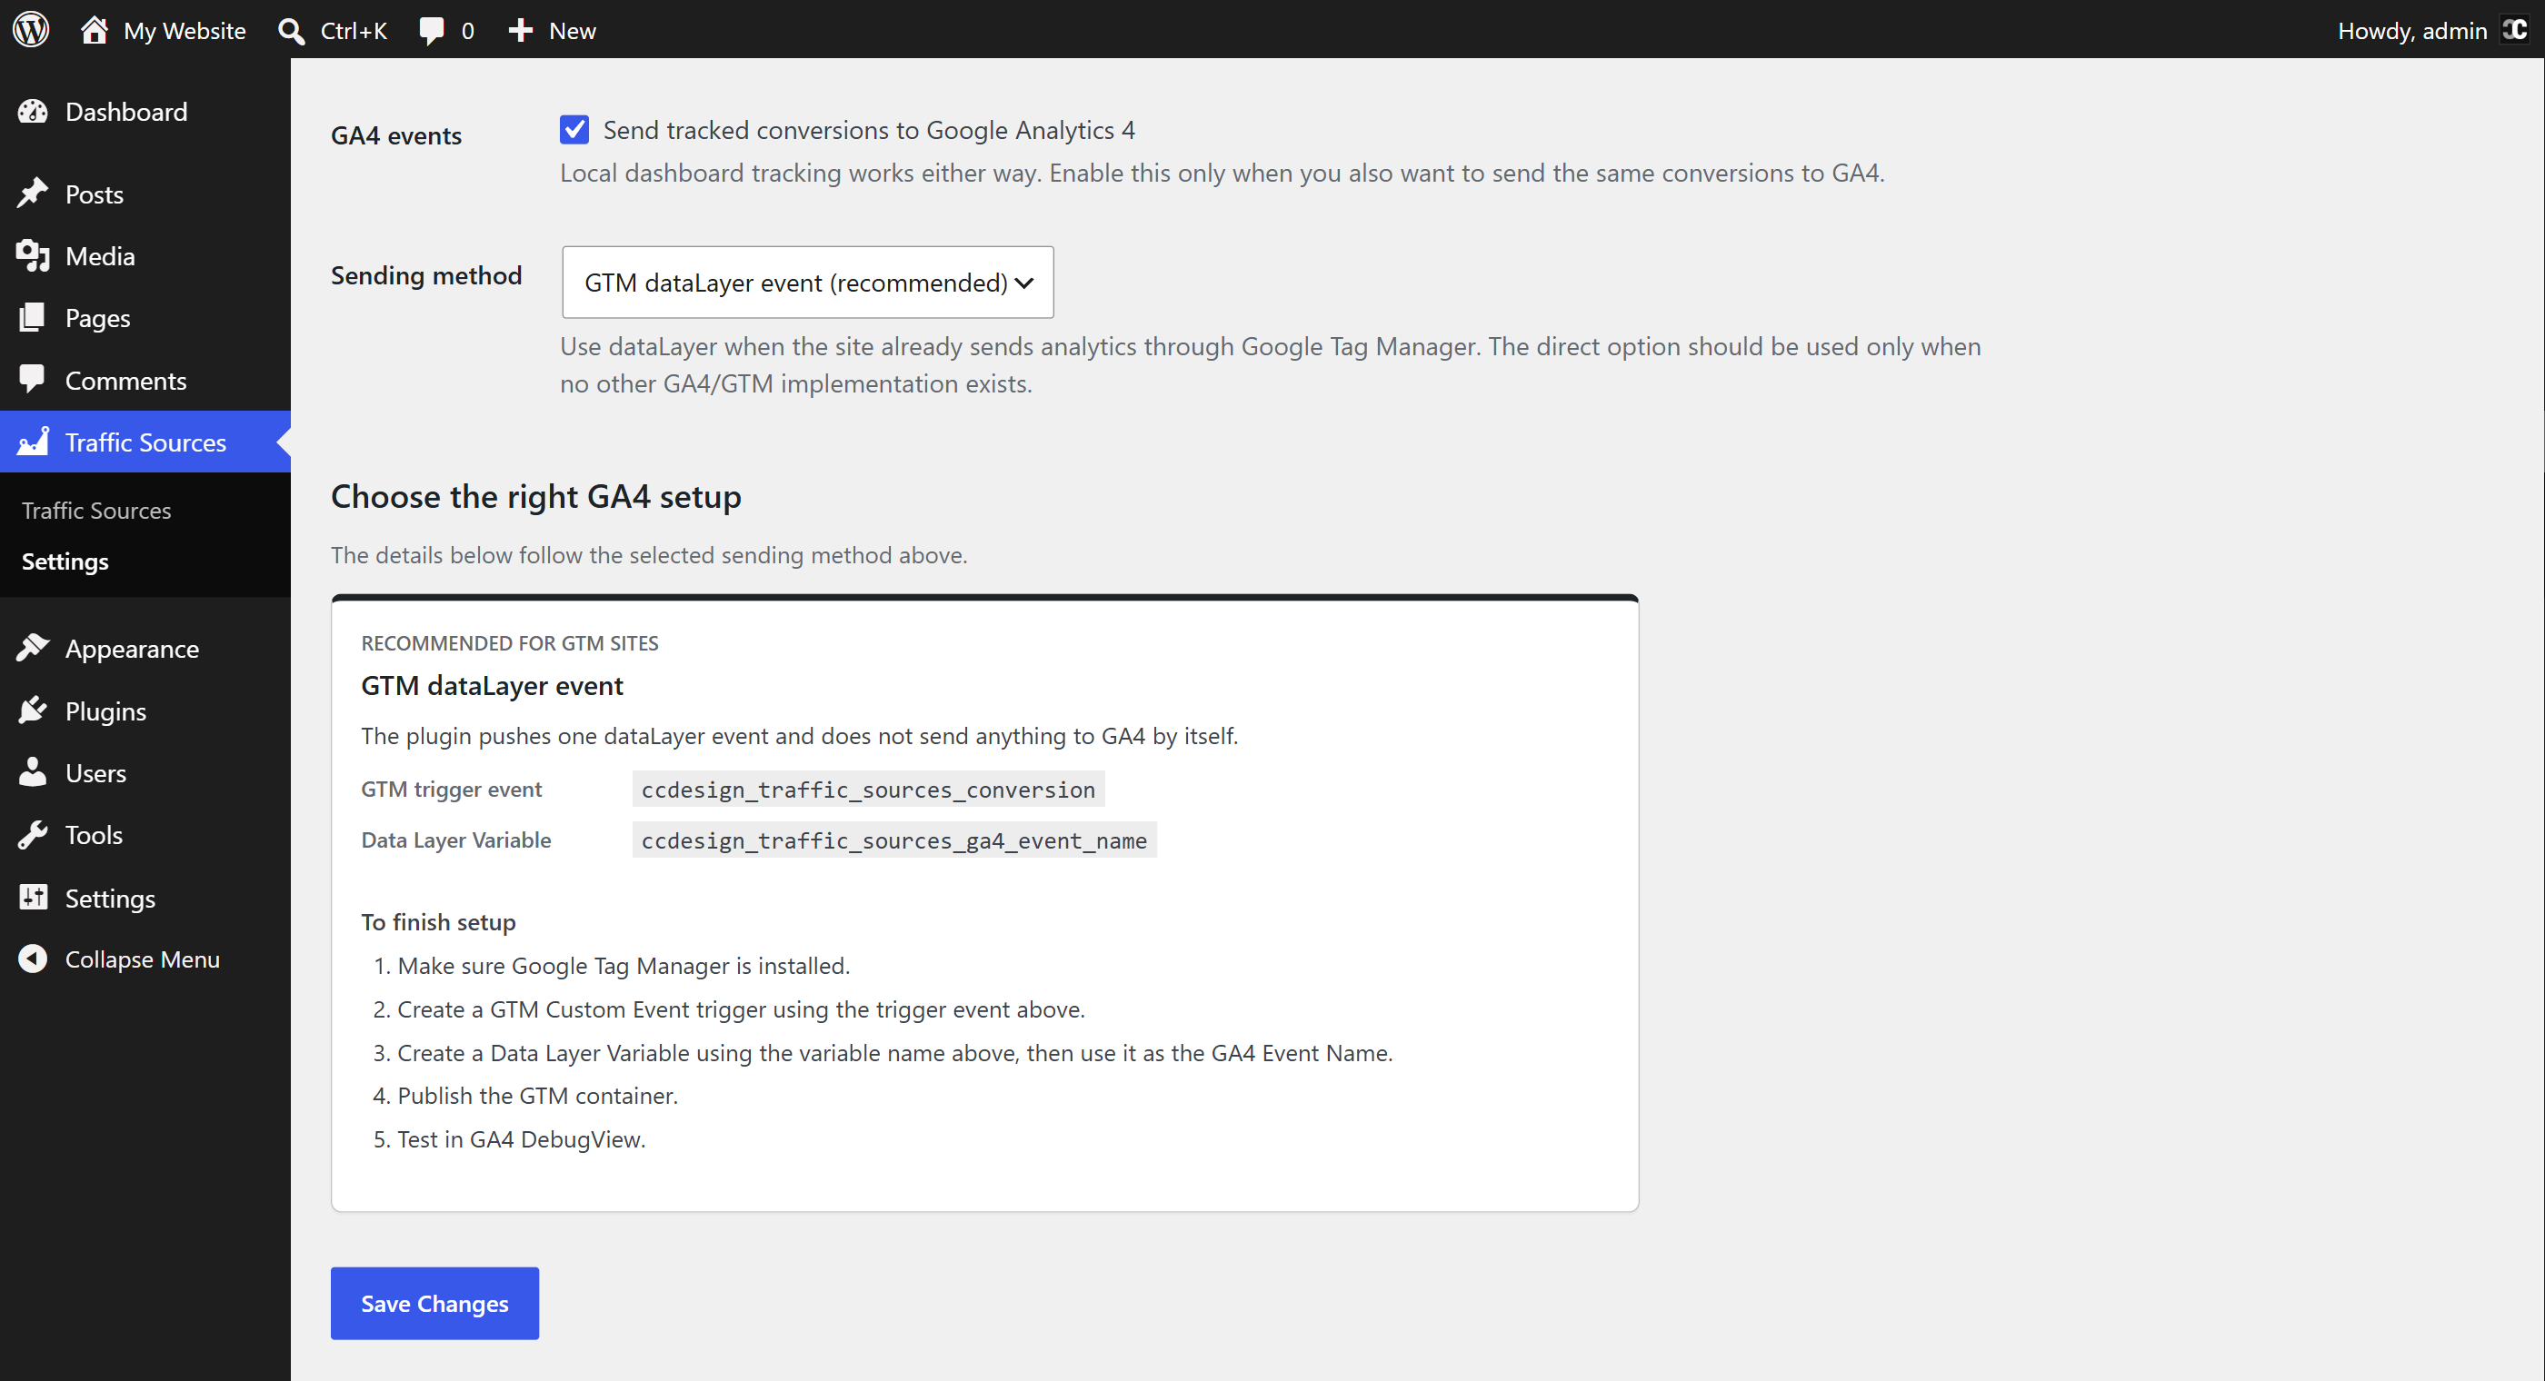Viewport: 2545px width, 1381px height.
Task: Click the Plugins plug icon
Action: pyautogui.click(x=33, y=710)
